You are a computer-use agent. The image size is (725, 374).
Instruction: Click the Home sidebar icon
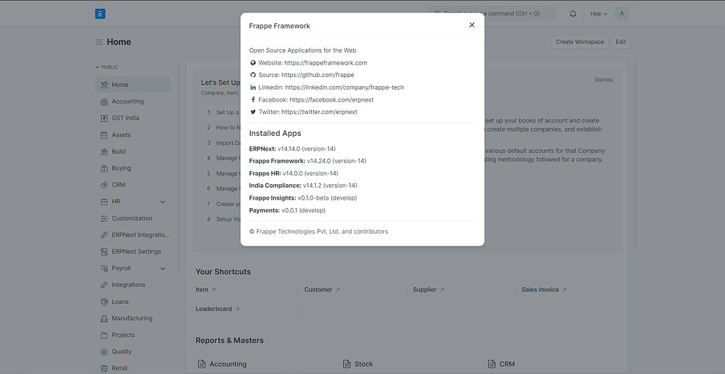tap(104, 85)
